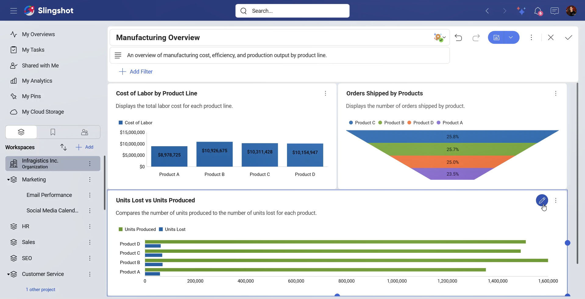The width and height of the screenshot is (585, 299).
Task: Open the Email Performance project
Action: click(49, 195)
